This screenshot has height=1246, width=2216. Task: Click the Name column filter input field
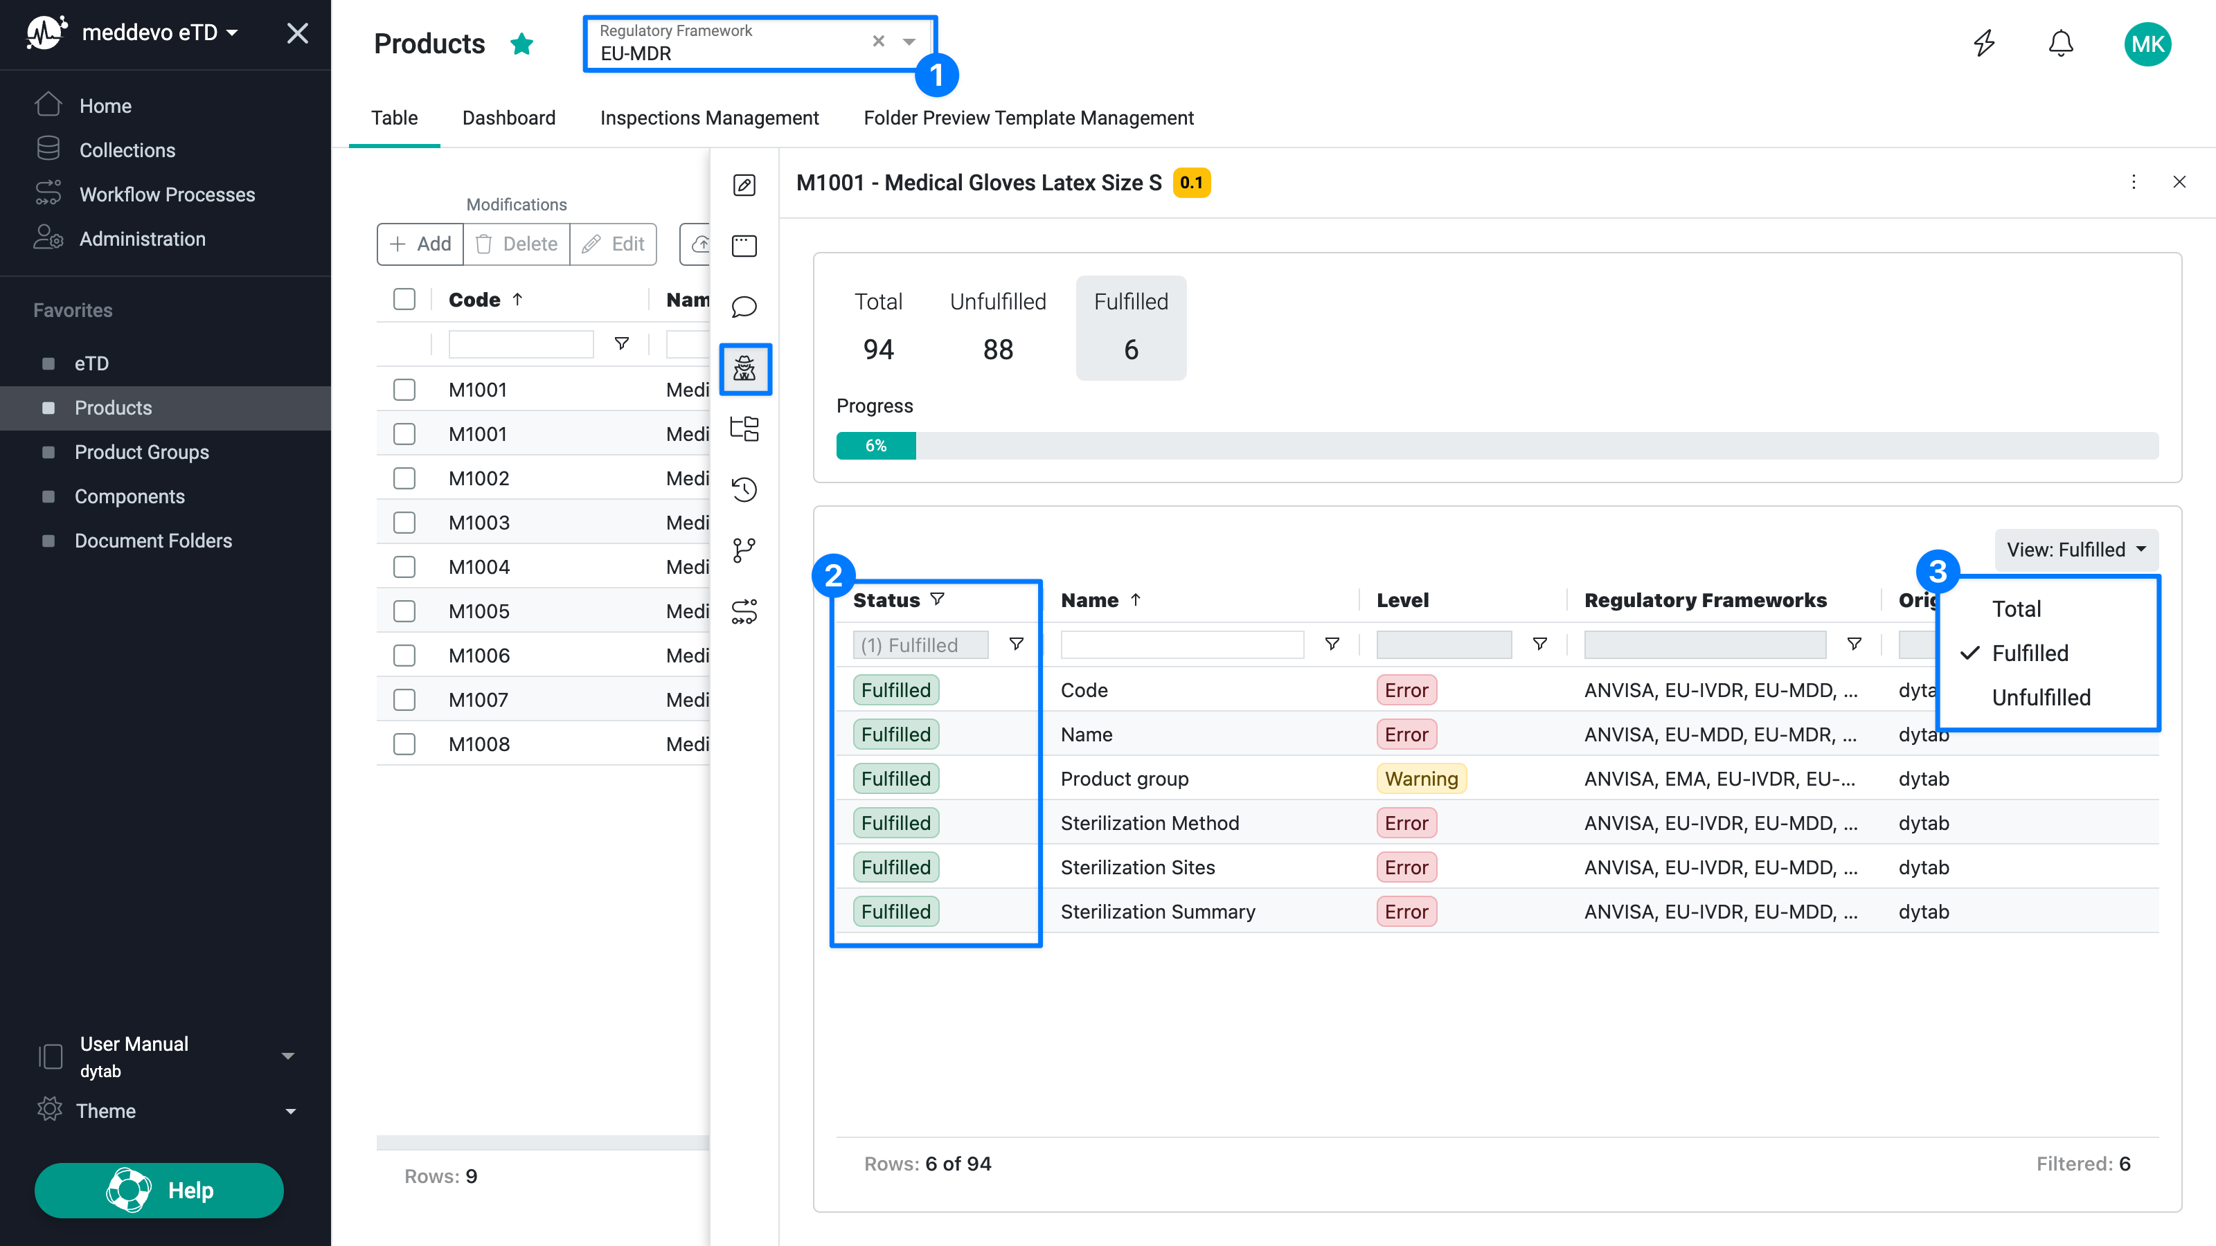click(x=1181, y=644)
